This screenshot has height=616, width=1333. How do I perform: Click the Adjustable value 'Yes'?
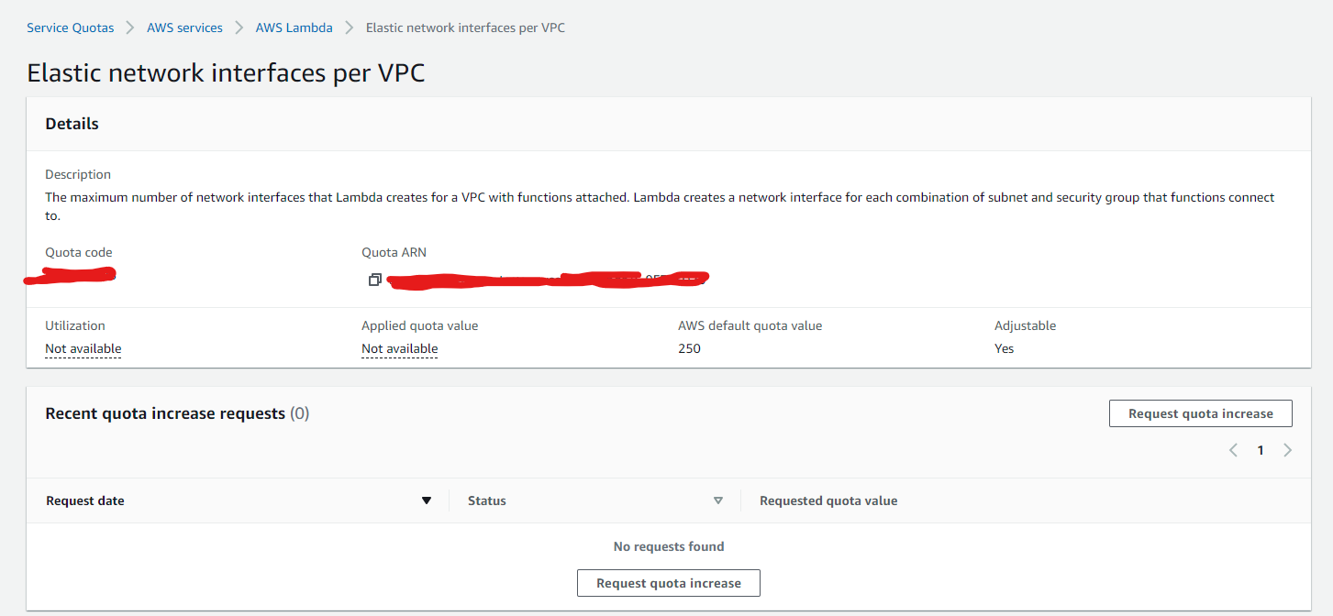(1004, 348)
